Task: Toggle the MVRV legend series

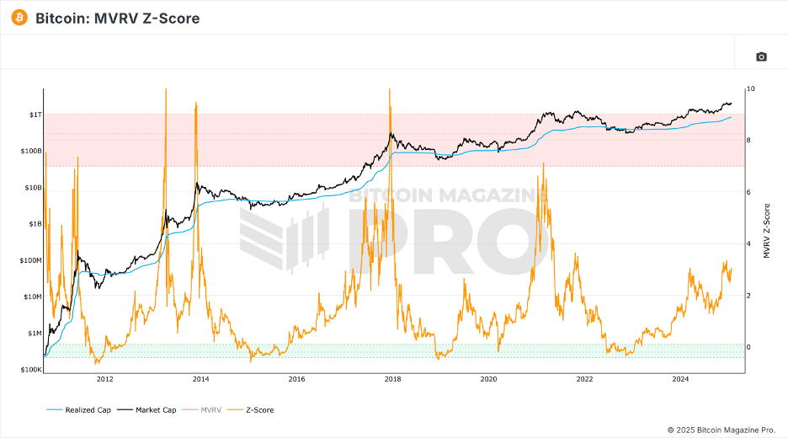Action: 202,410
